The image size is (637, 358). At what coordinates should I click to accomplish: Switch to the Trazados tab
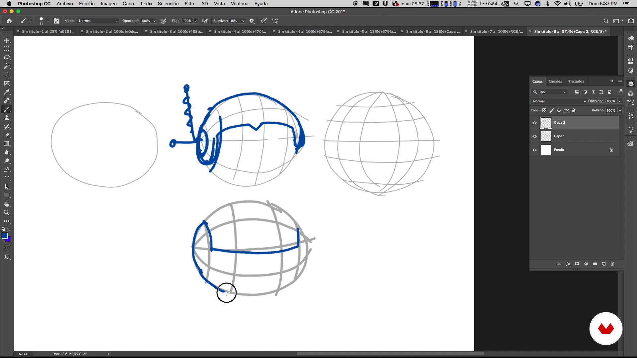coord(576,81)
